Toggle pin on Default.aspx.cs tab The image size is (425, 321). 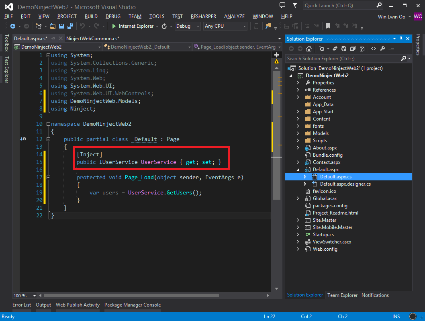pos(53,39)
